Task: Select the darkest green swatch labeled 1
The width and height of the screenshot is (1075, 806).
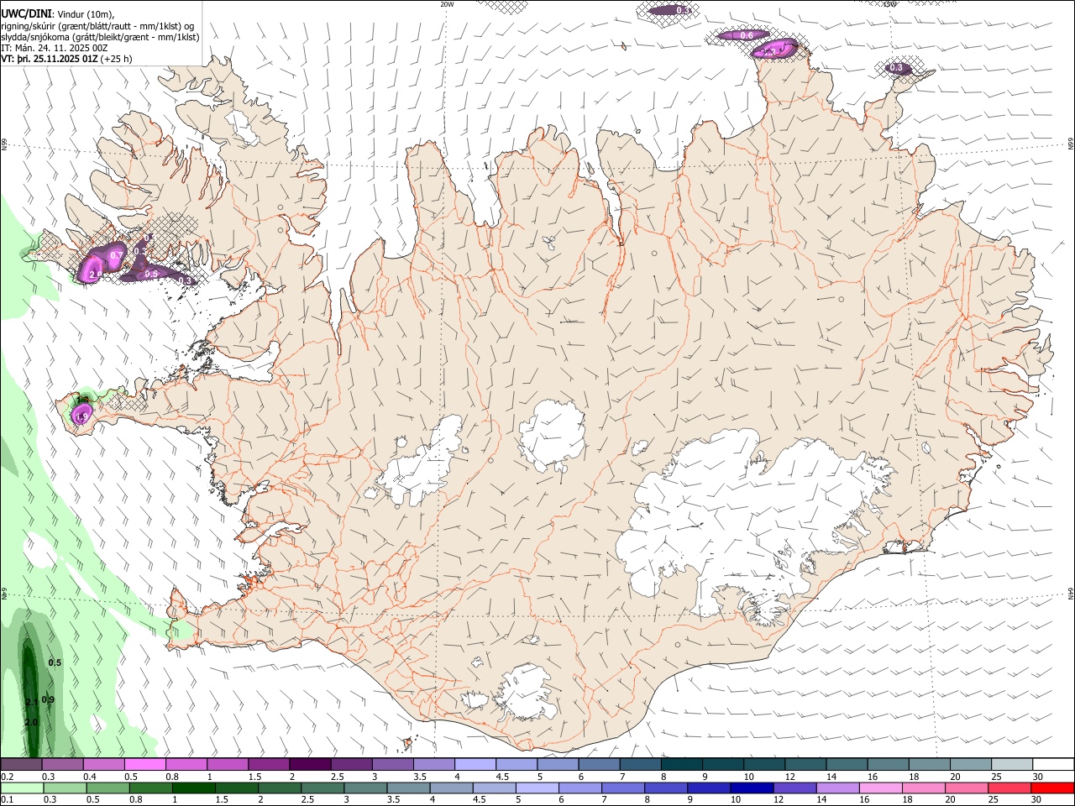Action: click(193, 788)
